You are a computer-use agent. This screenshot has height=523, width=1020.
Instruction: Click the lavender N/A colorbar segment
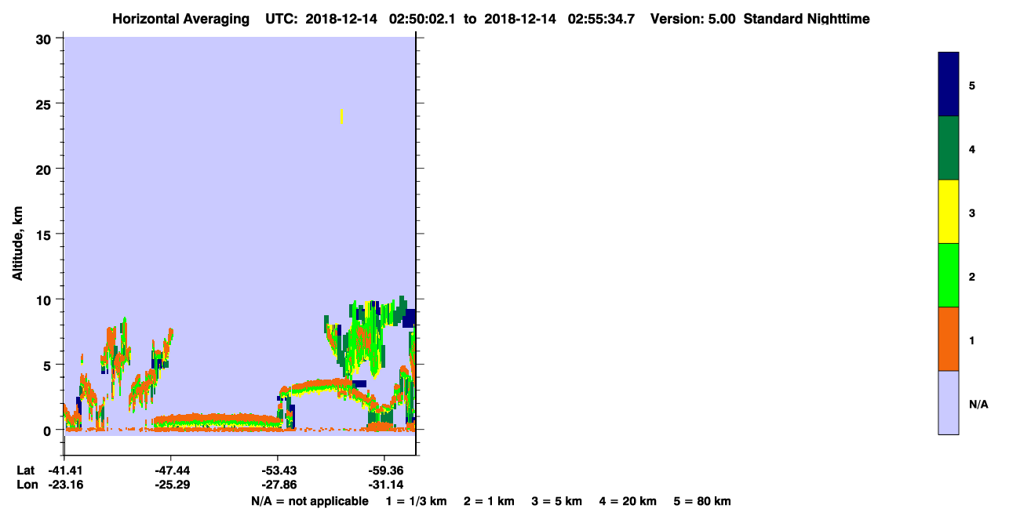(949, 402)
